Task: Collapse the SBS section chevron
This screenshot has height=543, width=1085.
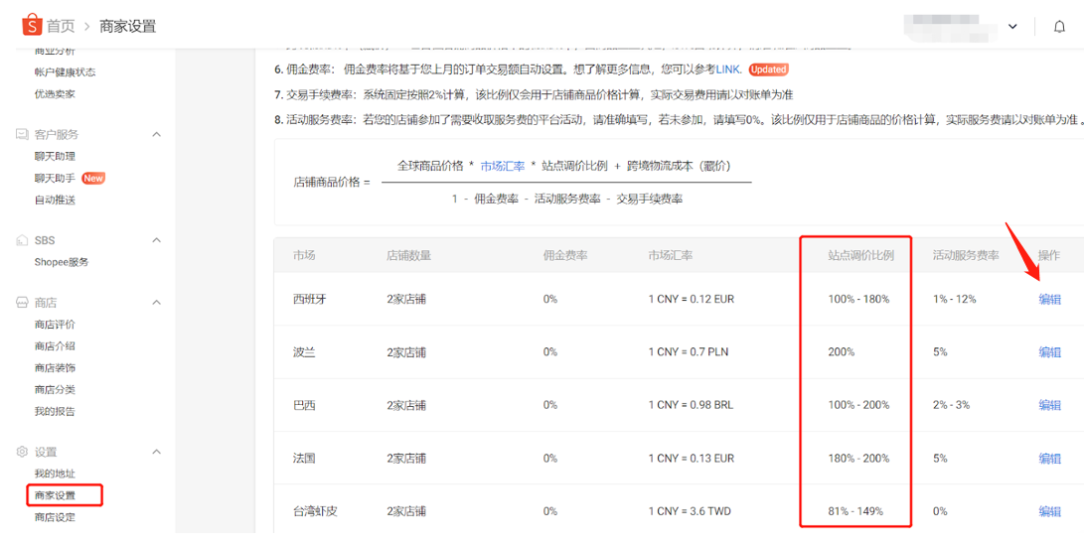Action: coord(157,240)
